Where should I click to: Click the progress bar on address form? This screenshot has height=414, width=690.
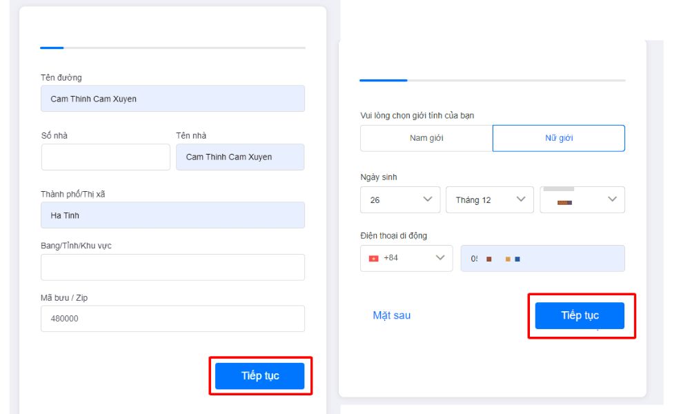172,48
